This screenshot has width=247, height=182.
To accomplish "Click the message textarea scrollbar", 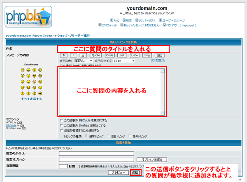I will point(162,92).
